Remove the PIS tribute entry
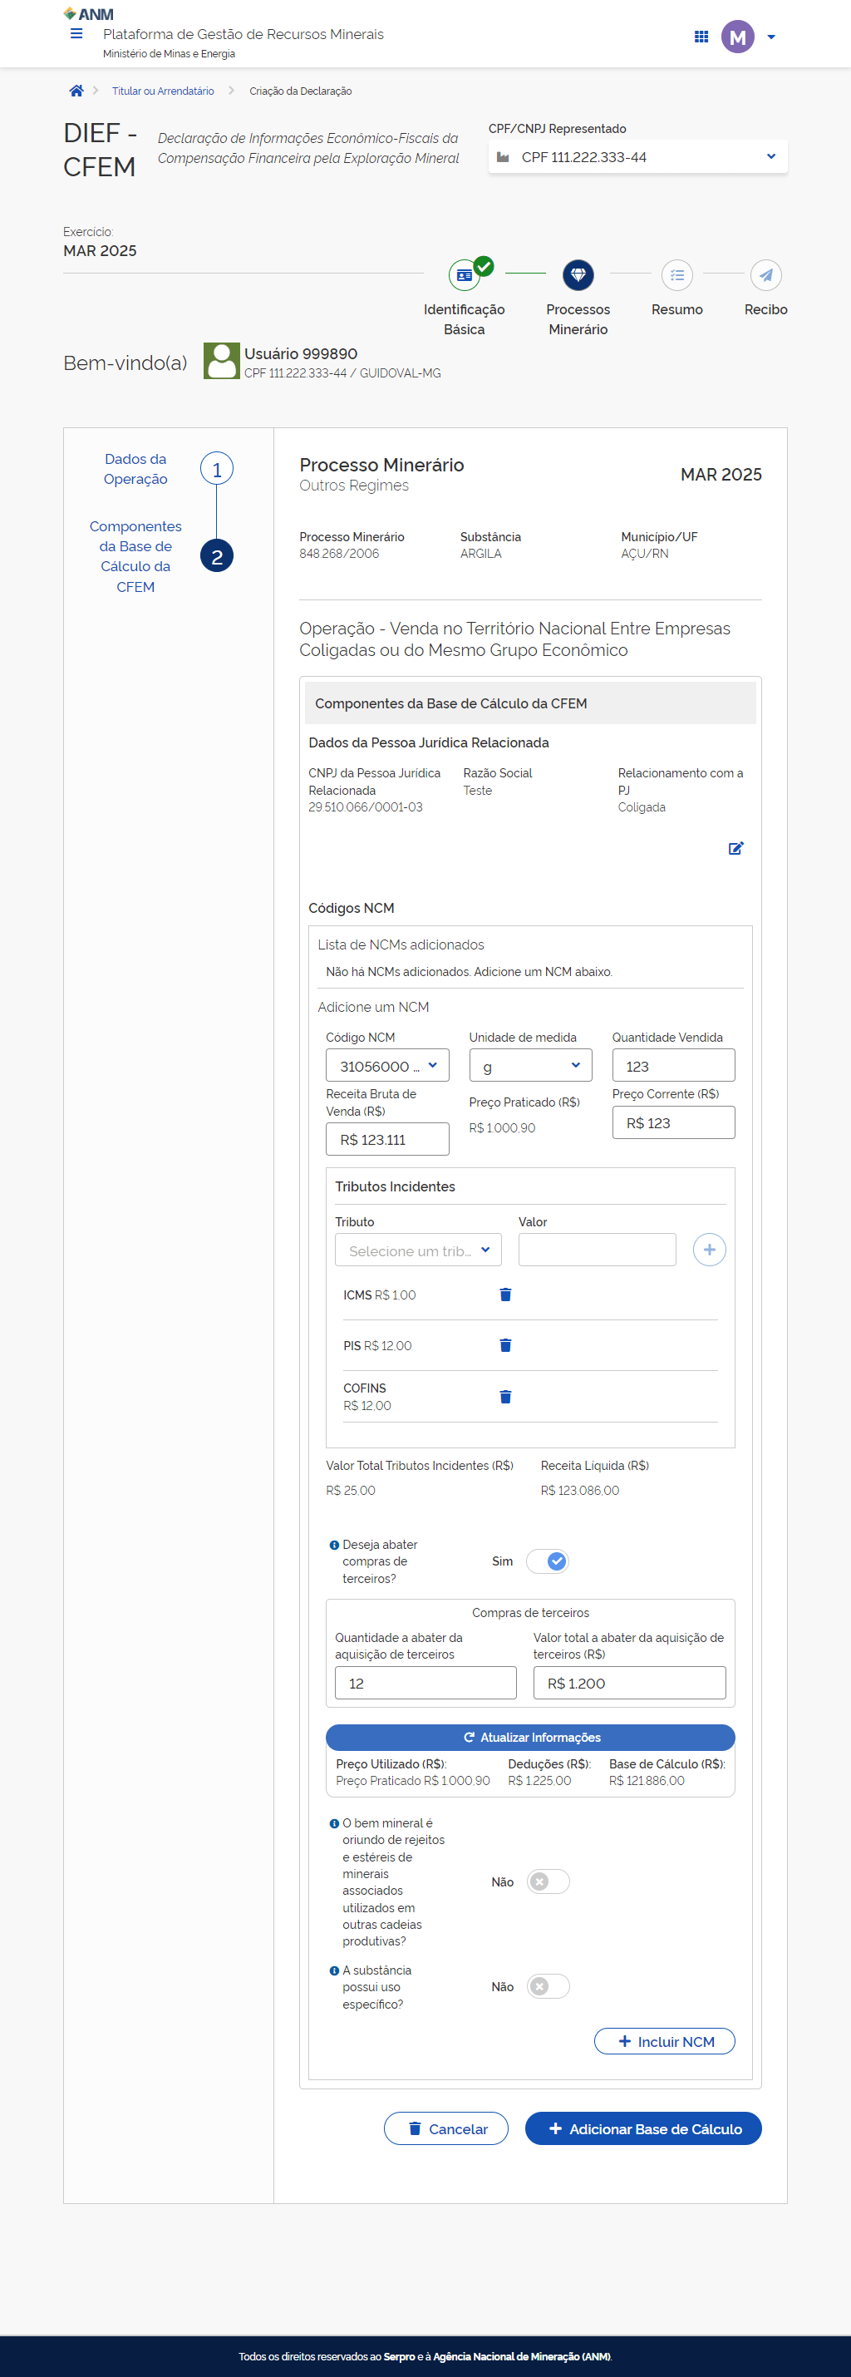This screenshot has width=851, height=2377. coord(505,1345)
